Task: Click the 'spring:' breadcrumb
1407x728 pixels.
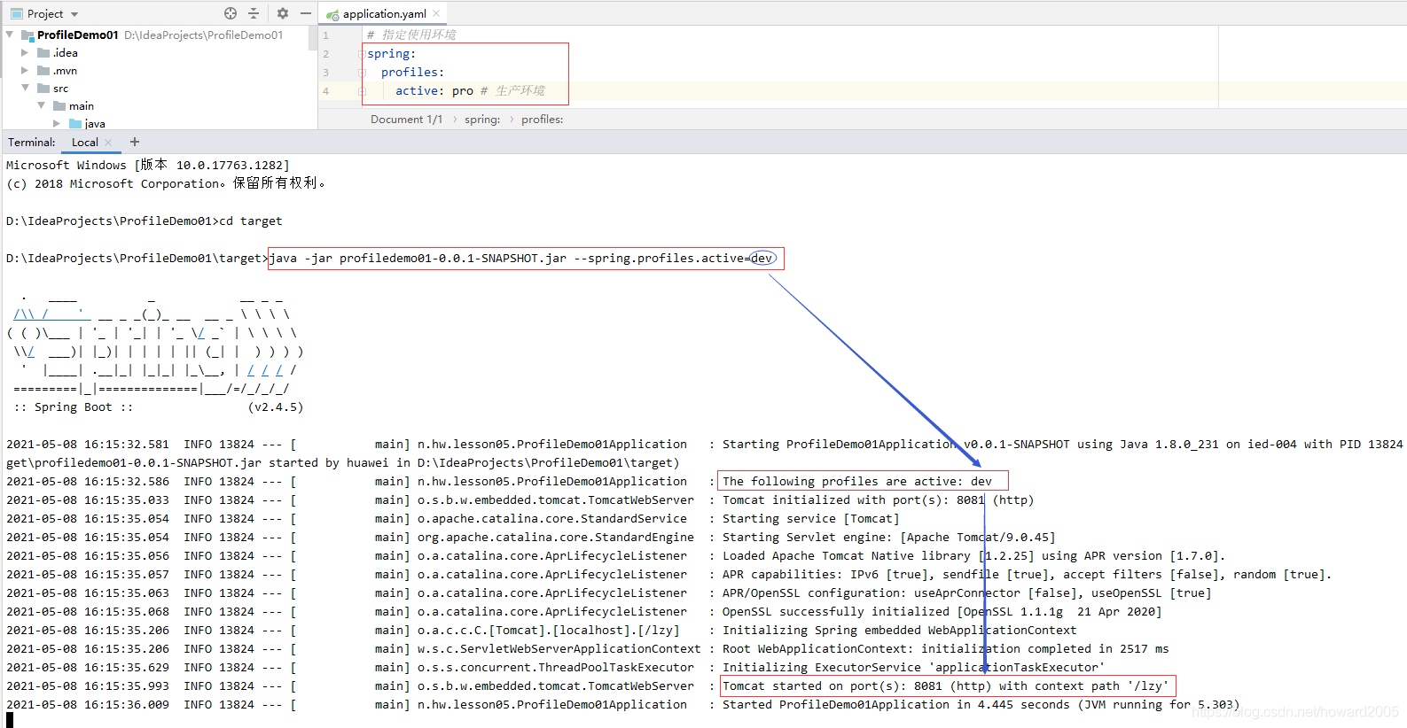Action: point(482,119)
